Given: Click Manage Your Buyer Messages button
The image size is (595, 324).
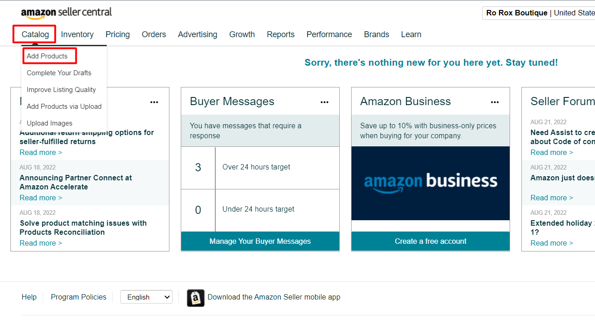Looking at the screenshot, I should pyautogui.click(x=260, y=241).
